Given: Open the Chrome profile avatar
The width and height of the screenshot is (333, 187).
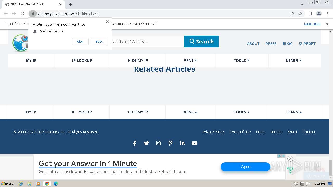Looking at the screenshot, I should 319,14.
